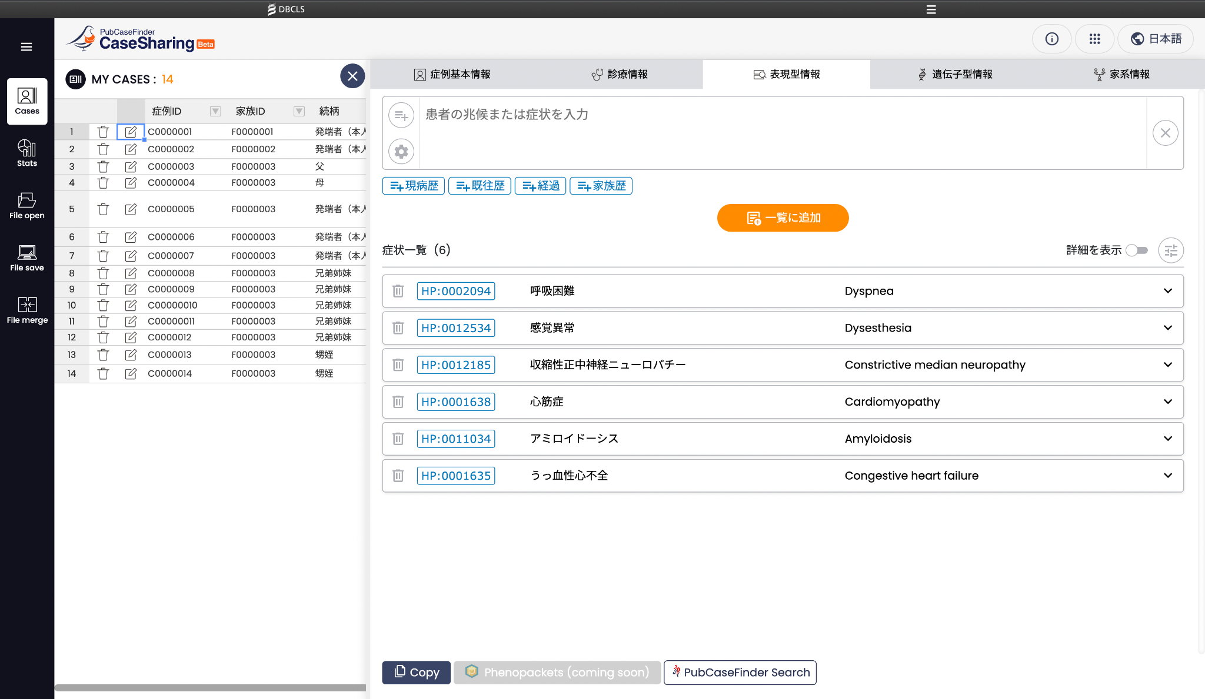The image size is (1205, 699).
Task: Click the File save sidebar icon
Action: tap(27, 258)
